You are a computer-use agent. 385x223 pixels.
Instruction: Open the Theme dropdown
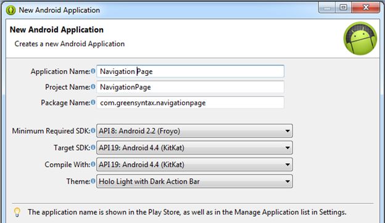click(194, 181)
